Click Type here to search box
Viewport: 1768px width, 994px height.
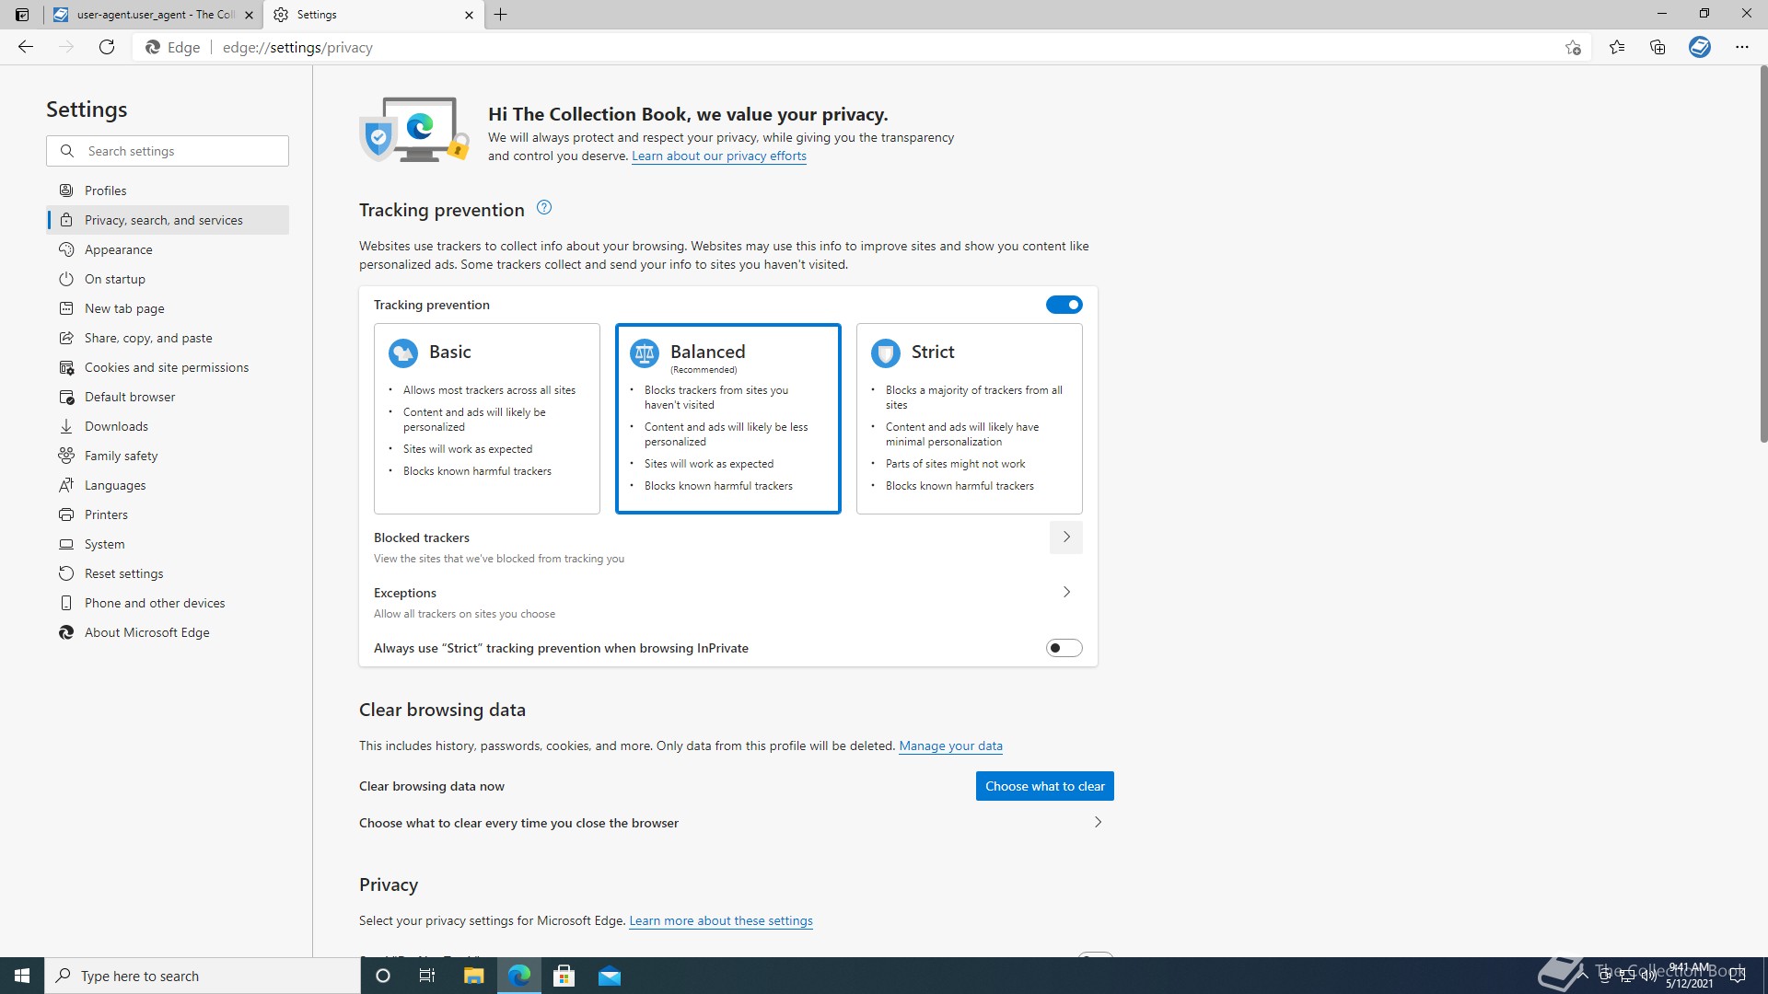[x=203, y=976]
